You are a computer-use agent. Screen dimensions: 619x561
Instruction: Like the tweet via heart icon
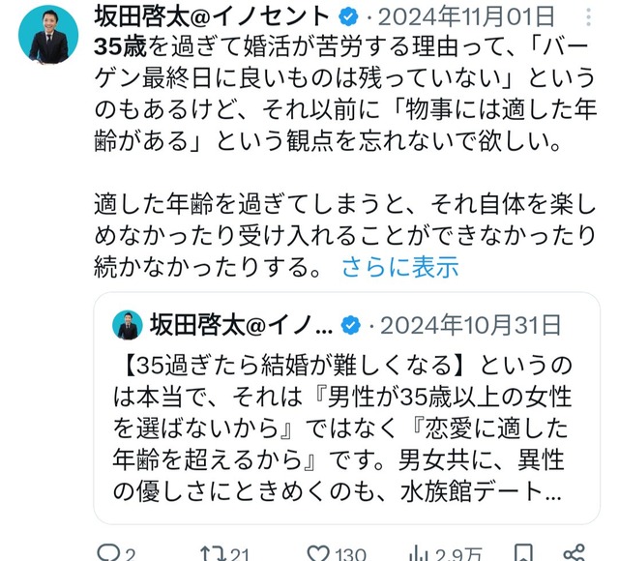(318, 553)
